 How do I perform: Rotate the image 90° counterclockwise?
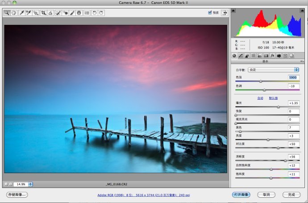pos(95,13)
